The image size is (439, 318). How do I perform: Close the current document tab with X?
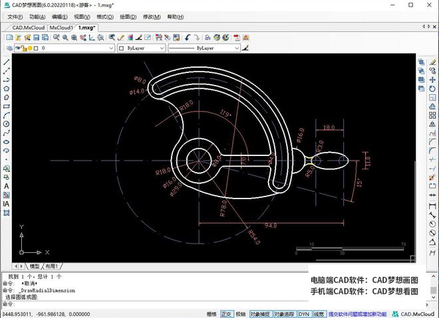click(434, 27)
